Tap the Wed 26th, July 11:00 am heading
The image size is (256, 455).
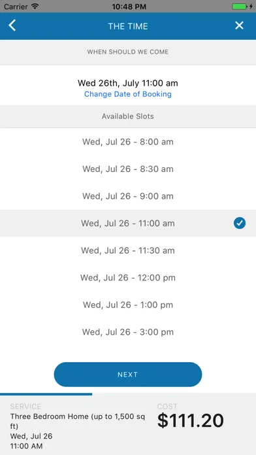[128, 83]
